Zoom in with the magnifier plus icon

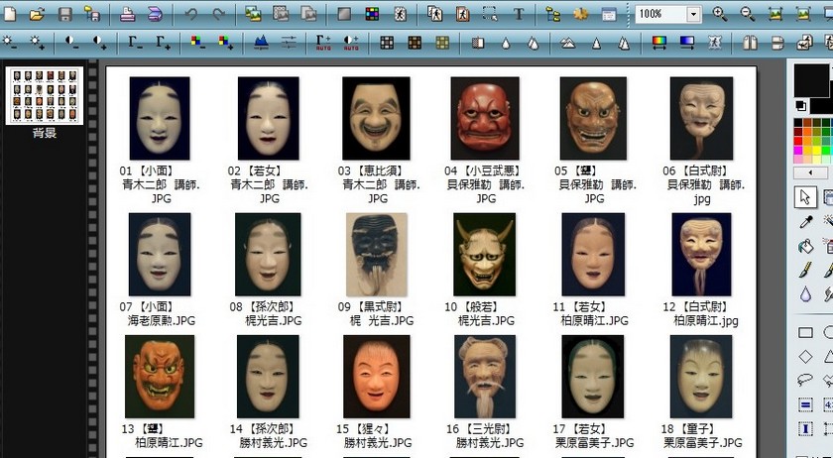coord(720,14)
